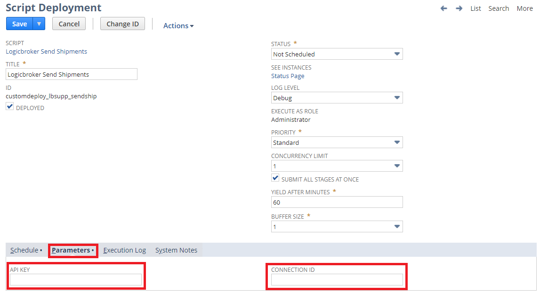Expand the Log Level dropdown

(337, 98)
